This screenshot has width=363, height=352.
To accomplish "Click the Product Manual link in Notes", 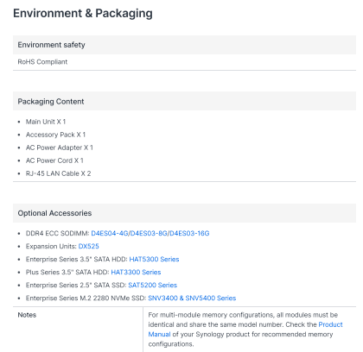I will click(330, 324).
